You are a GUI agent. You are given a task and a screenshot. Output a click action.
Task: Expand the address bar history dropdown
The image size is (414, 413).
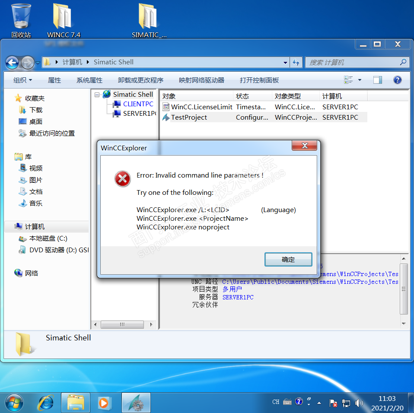(285, 63)
